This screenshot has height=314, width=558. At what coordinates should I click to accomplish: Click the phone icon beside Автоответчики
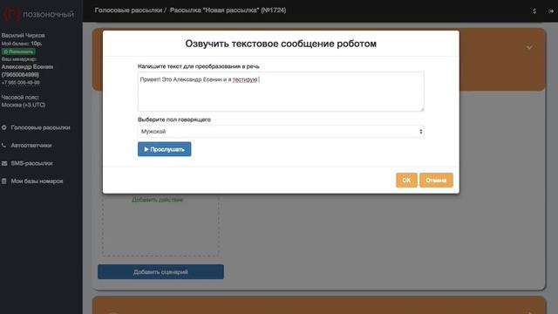click(3, 146)
